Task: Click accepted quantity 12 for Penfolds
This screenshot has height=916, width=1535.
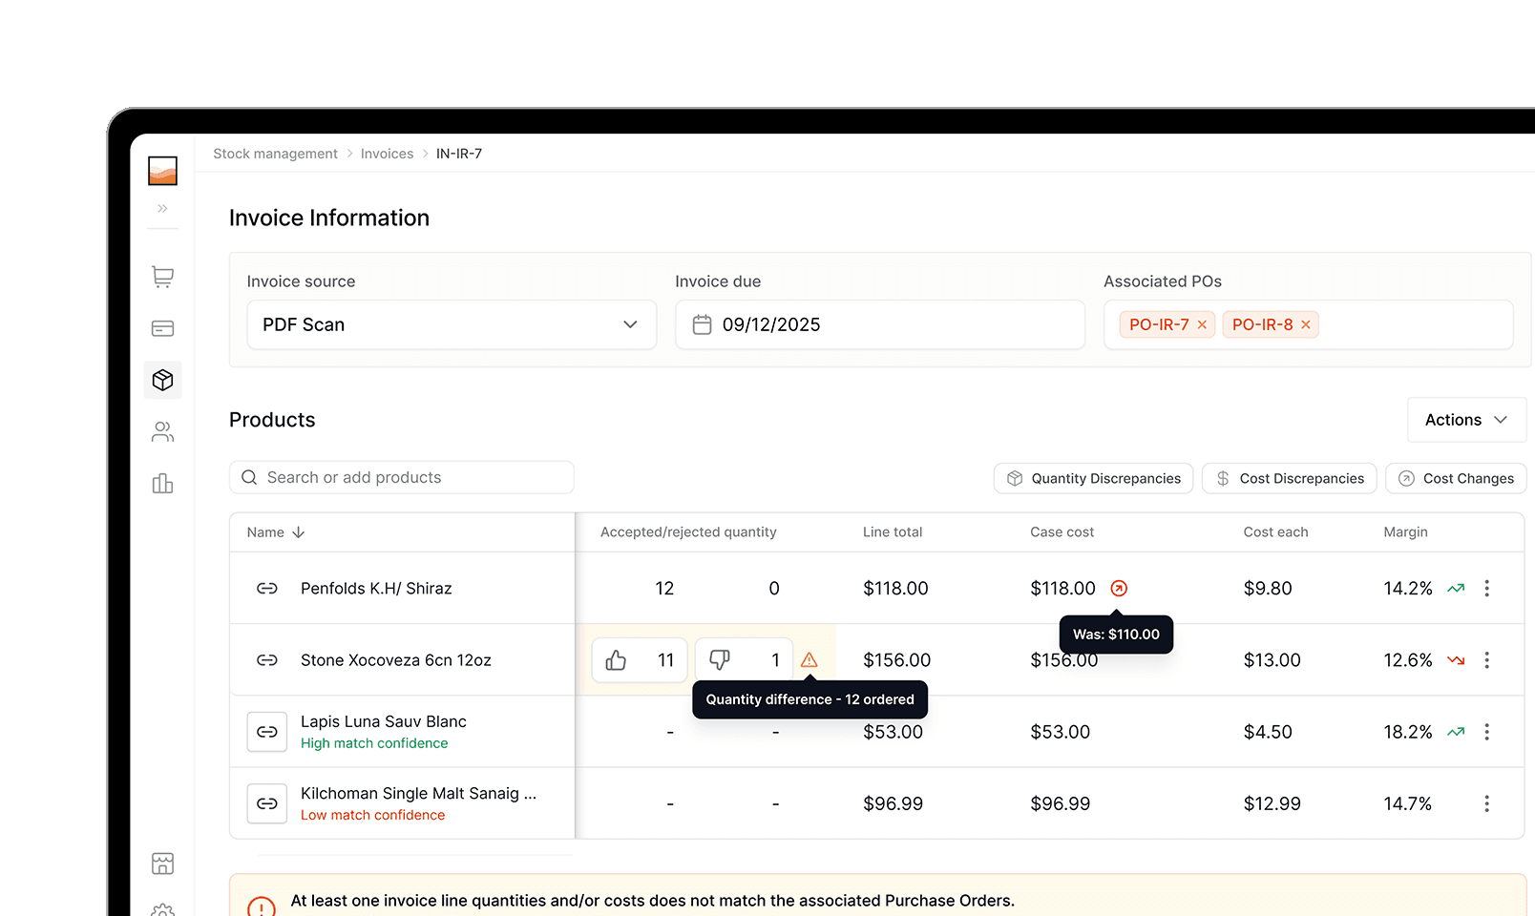Action: tap(664, 589)
